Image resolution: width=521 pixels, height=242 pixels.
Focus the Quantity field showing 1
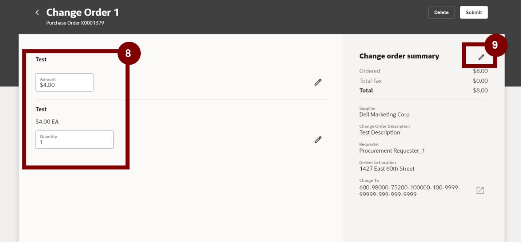75,140
